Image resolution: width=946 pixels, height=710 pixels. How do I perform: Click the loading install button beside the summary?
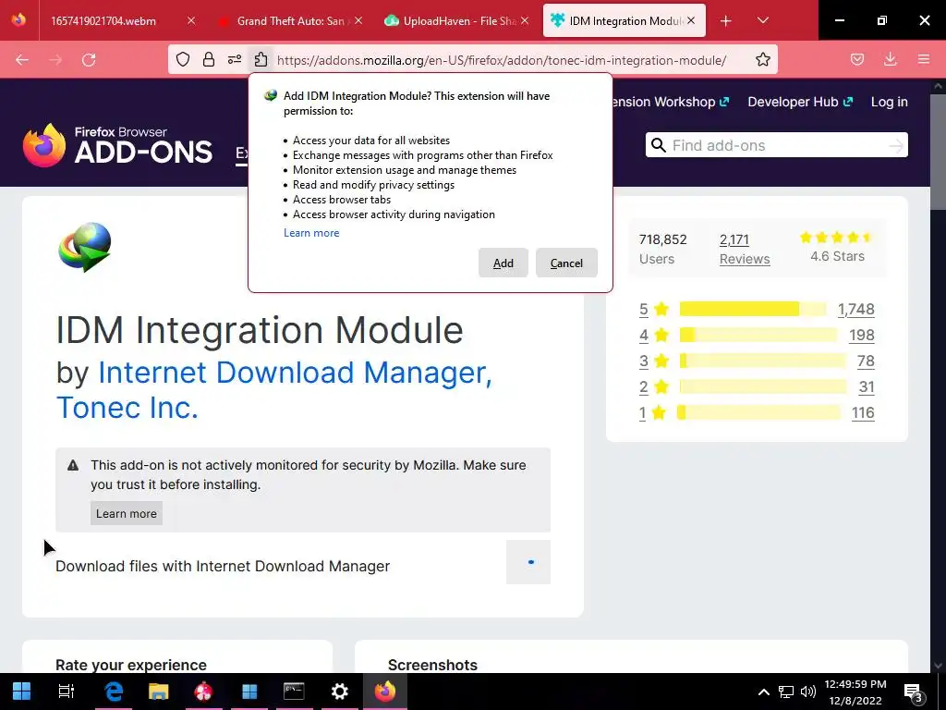[528, 562]
